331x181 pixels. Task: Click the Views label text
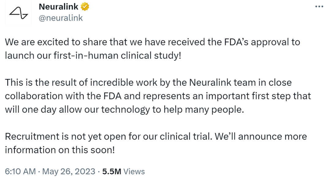(134, 172)
